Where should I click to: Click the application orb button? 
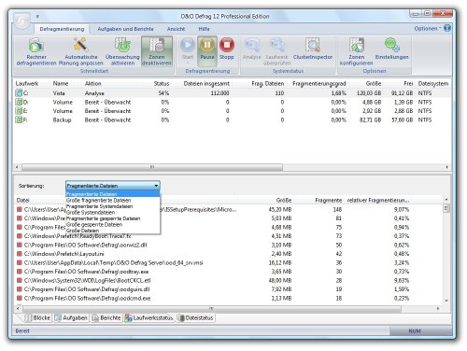[21, 21]
